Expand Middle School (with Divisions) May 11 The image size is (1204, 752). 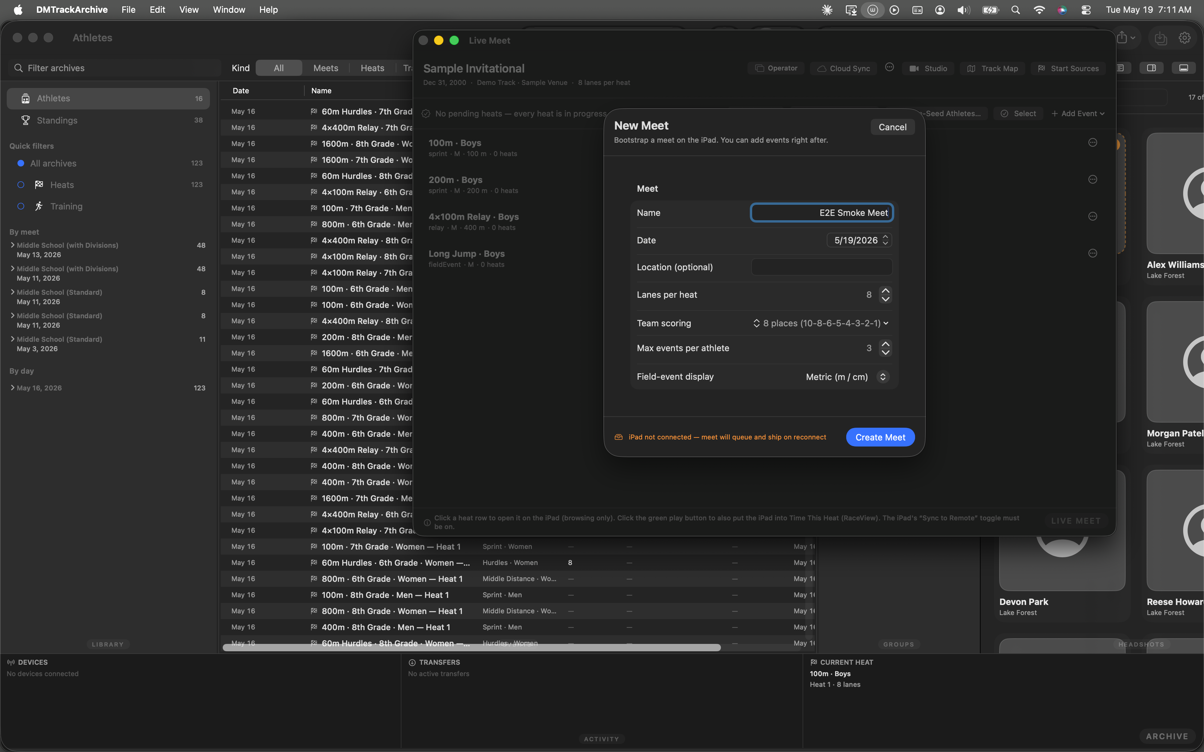pyautogui.click(x=12, y=268)
